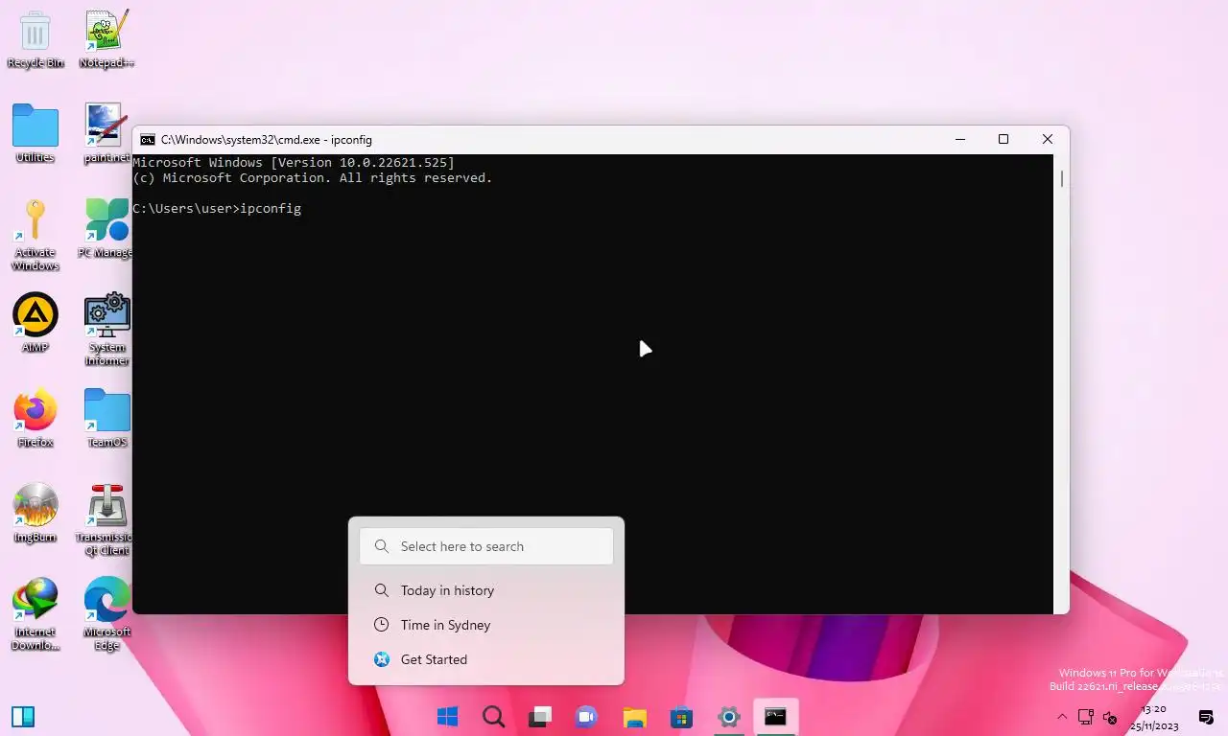Click the taskbar Search magnifier icon
This screenshot has width=1228, height=736.
(493, 716)
